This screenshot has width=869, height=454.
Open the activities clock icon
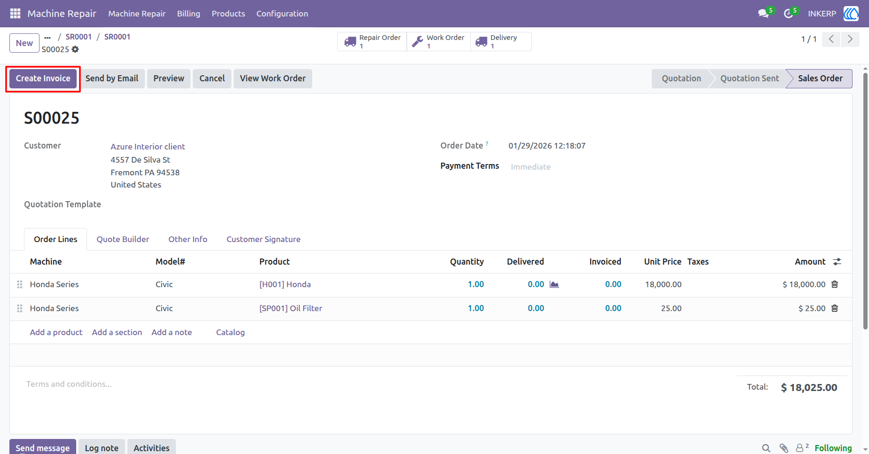tap(789, 14)
